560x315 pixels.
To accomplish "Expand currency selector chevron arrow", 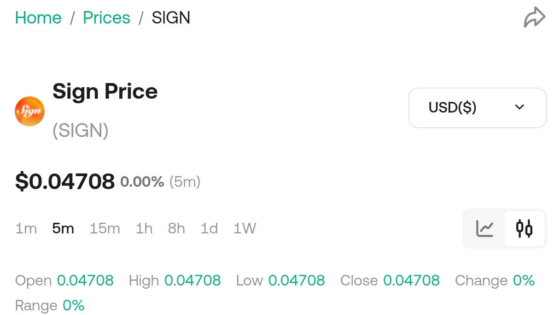I will (519, 107).
